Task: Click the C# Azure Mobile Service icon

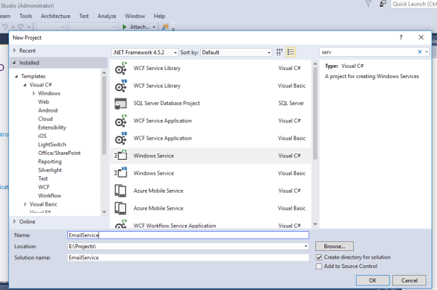Action: pyautogui.click(x=121, y=191)
